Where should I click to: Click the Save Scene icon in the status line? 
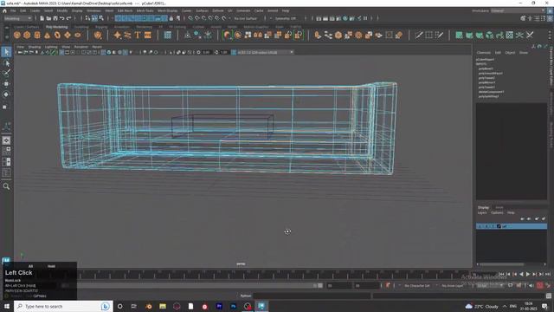55,18
